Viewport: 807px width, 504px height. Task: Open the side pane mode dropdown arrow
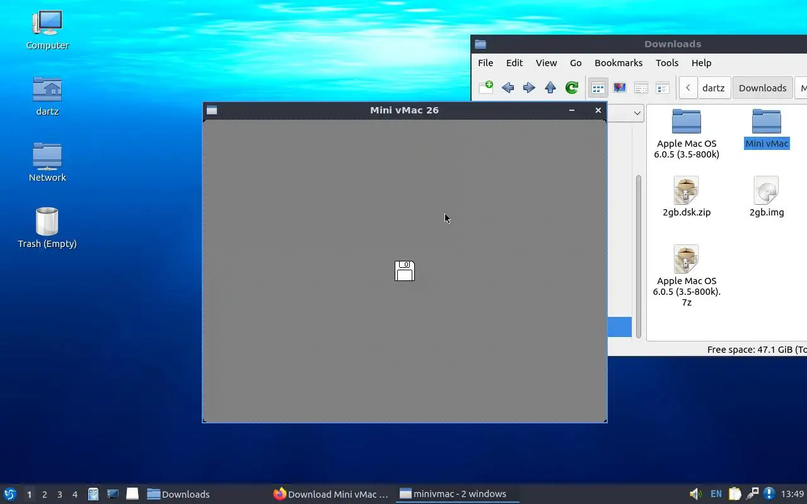[637, 113]
